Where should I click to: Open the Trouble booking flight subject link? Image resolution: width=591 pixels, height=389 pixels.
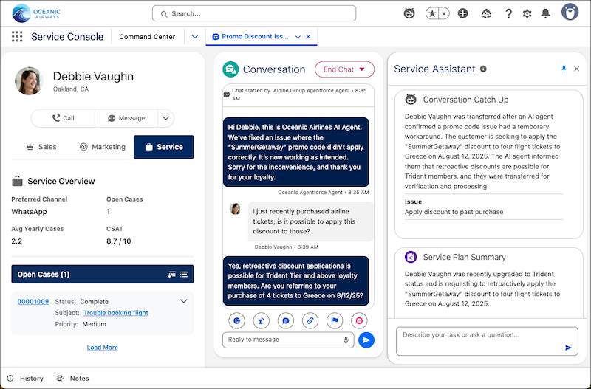click(x=116, y=313)
